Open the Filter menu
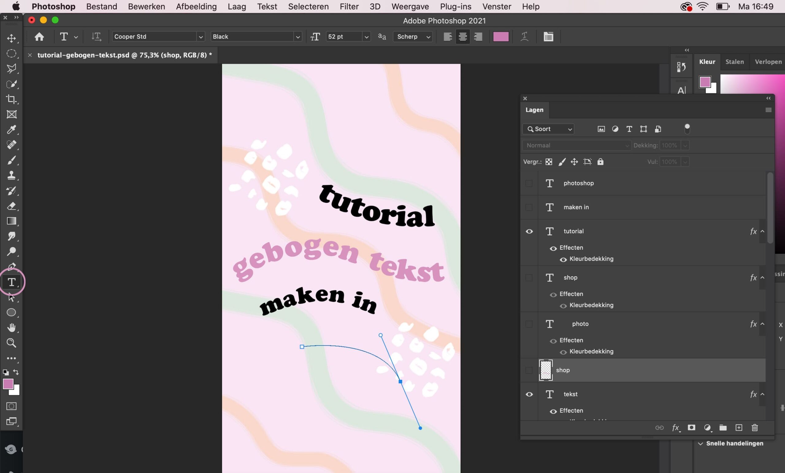This screenshot has height=473, width=785. click(x=349, y=6)
